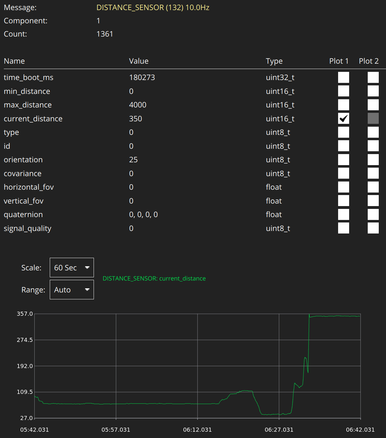The image size is (386, 438).
Task: Click the 357.0 Y-axis label
Action: click(25, 314)
